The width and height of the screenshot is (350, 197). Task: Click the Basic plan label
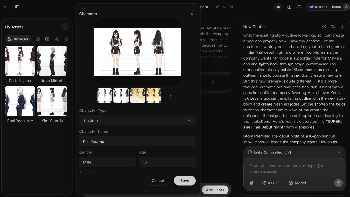[x=336, y=7]
